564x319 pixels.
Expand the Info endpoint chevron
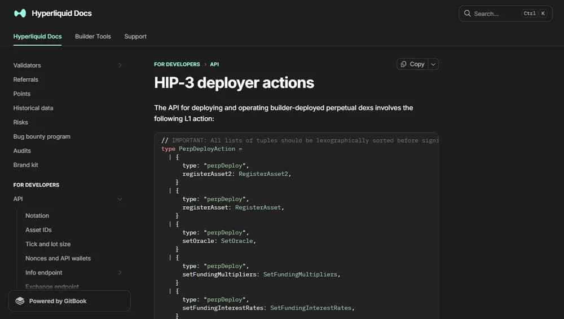click(x=120, y=273)
